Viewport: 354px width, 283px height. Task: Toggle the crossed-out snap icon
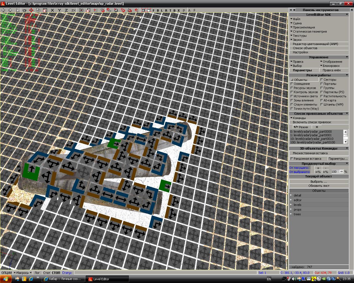click(130, 10)
